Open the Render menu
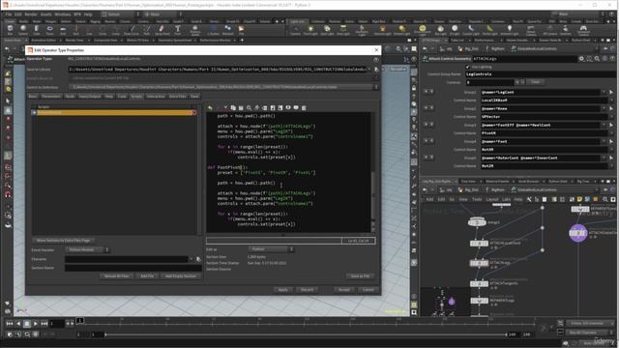The height and width of the screenshot is (348, 619). click(31, 14)
